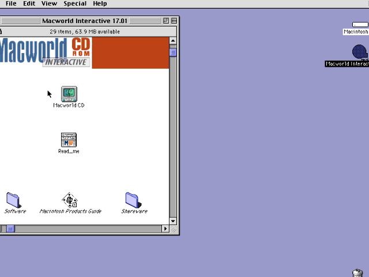Click the Macworld Interactive 17.01 title bar text

[85, 21]
